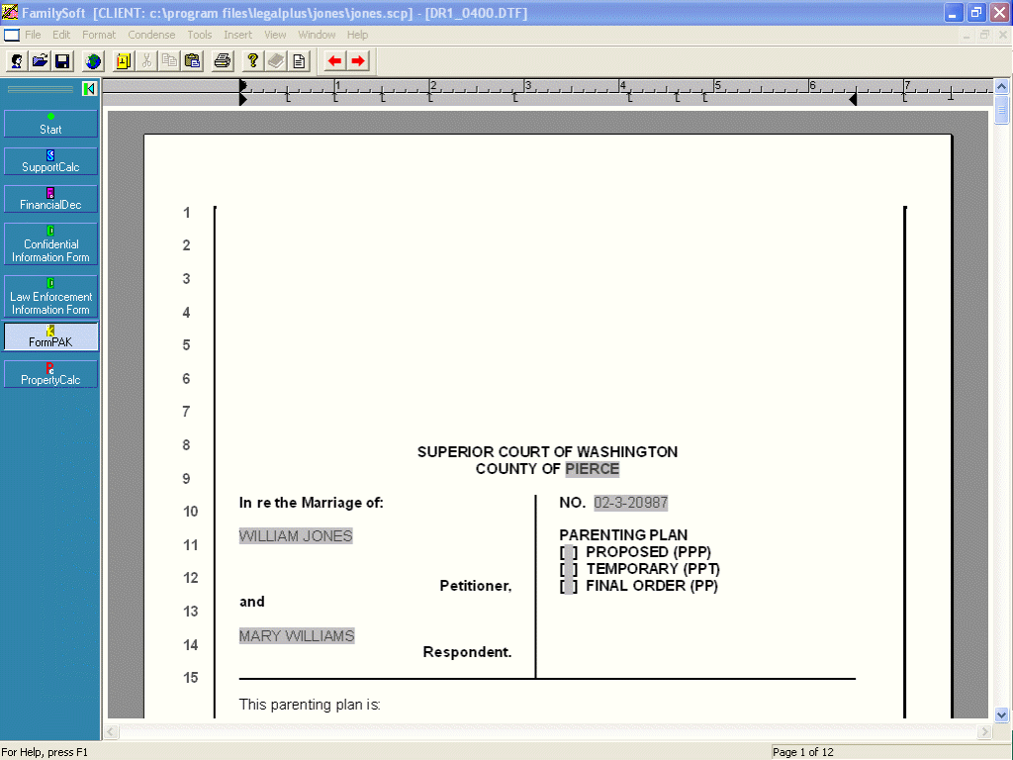Copy selection using the copy icon

click(x=169, y=60)
